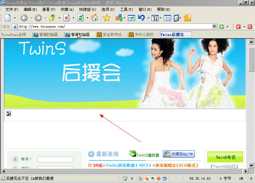Go forward with the Forward arrow button

click(38, 18)
